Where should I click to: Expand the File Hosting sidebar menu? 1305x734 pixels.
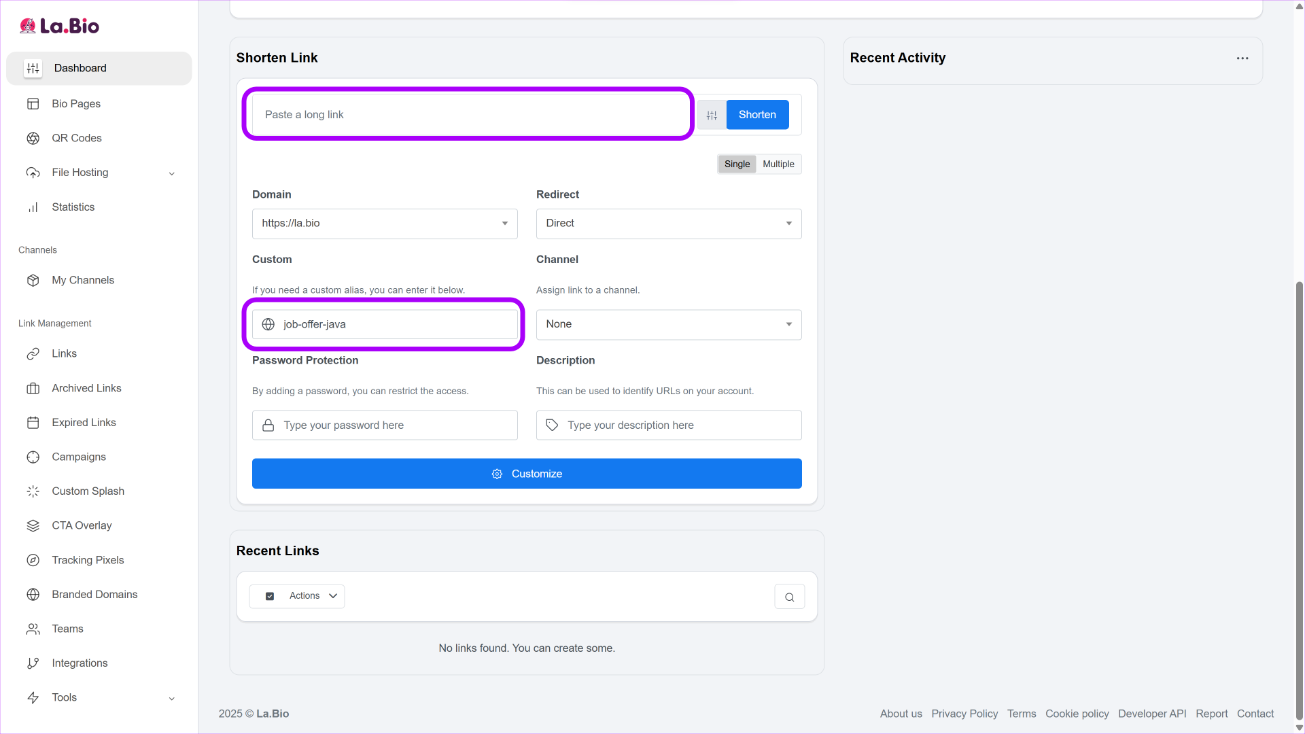point(99,173)
